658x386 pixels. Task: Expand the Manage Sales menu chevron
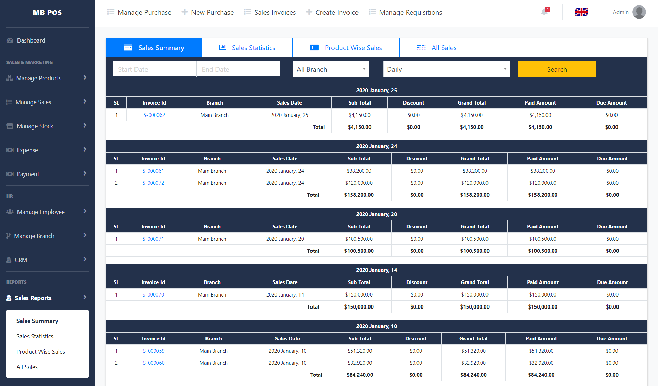[x=85, y=101]
